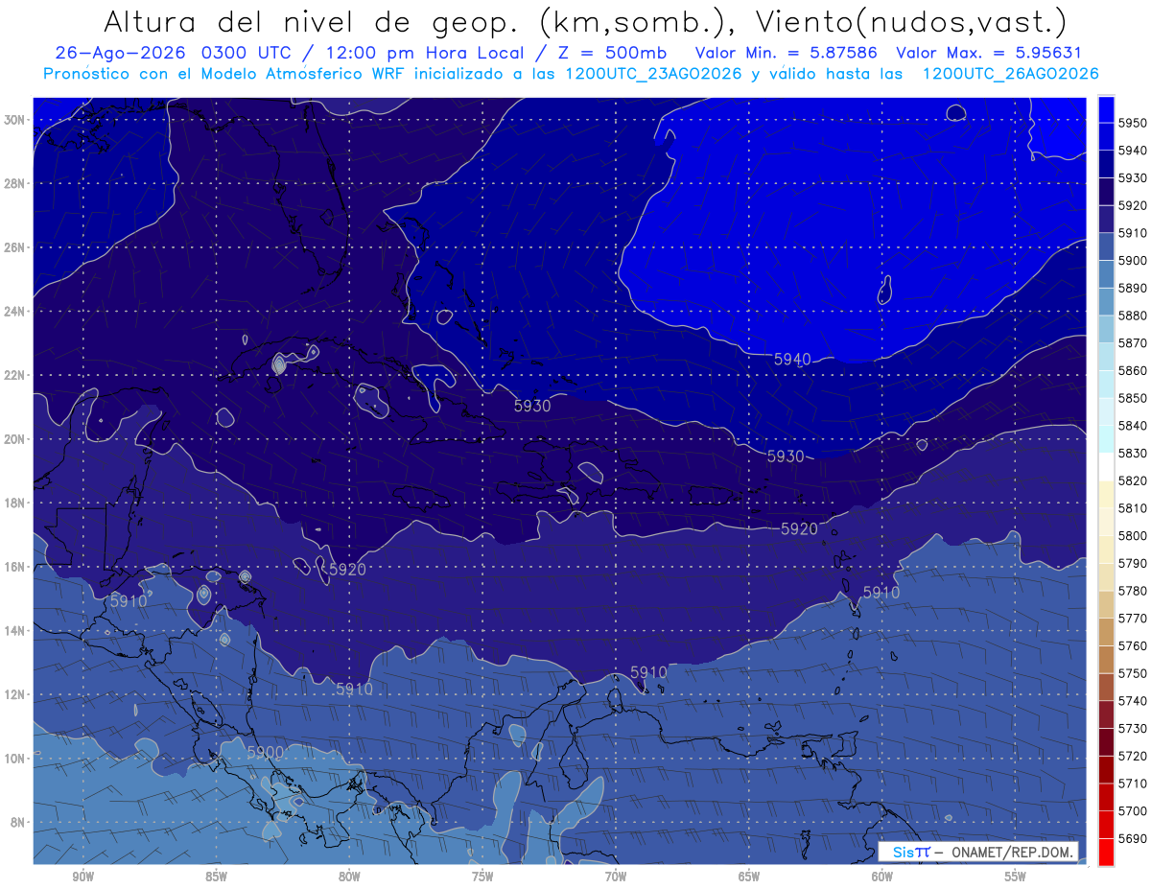Click the 16N latitude axis label
1151x889 pixels.
point(13,567)
